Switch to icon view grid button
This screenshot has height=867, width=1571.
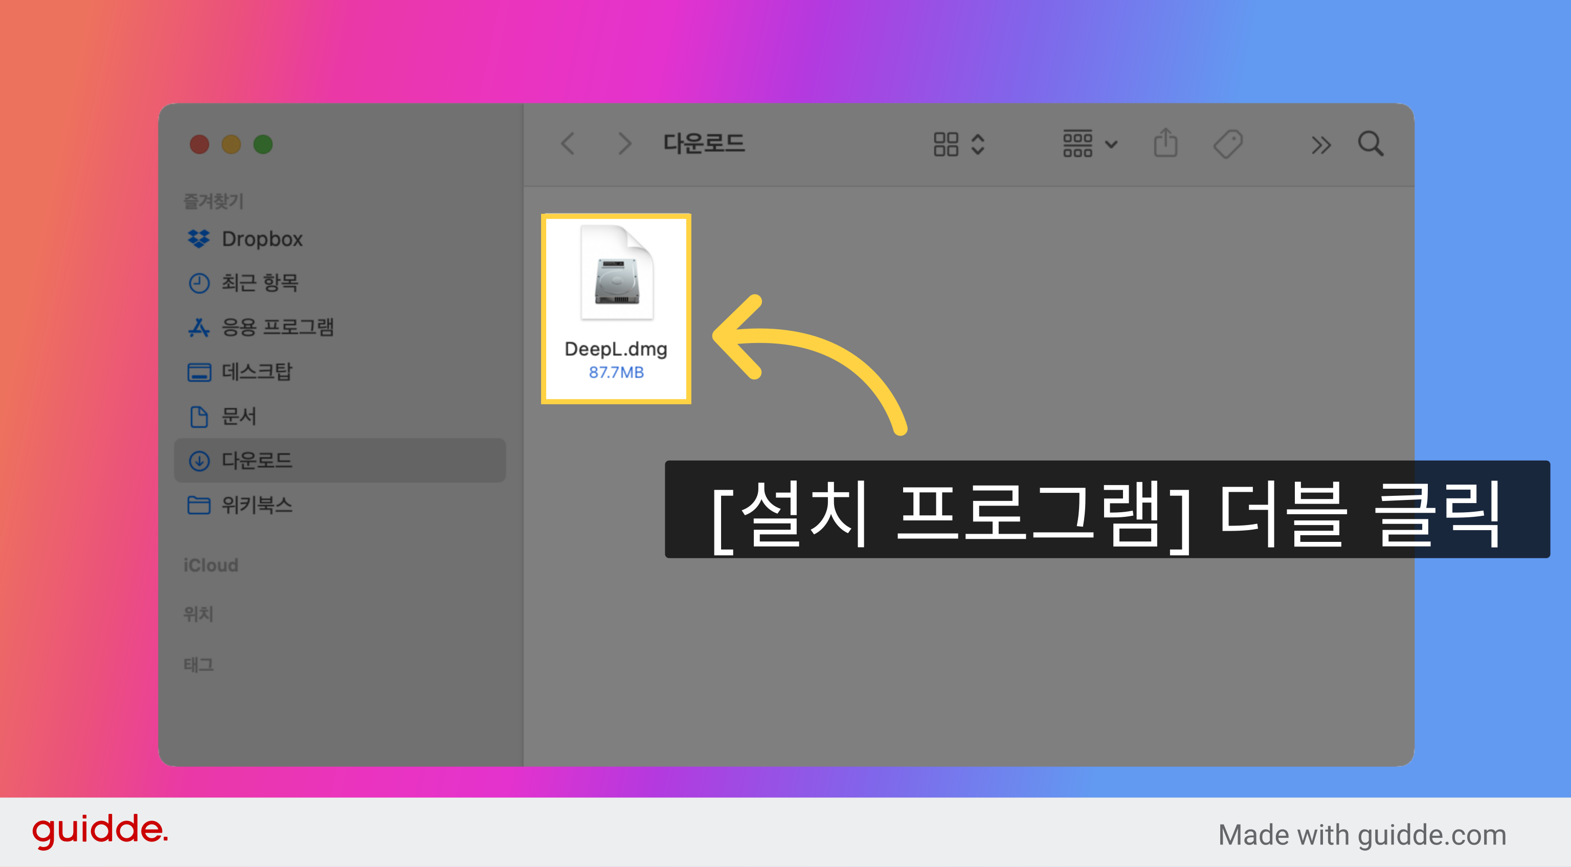click(946, 145)
